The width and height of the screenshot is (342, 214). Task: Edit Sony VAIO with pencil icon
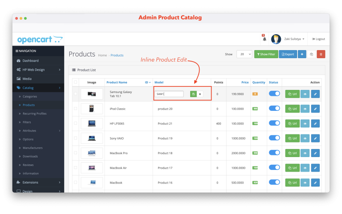(x=315, y=138)
